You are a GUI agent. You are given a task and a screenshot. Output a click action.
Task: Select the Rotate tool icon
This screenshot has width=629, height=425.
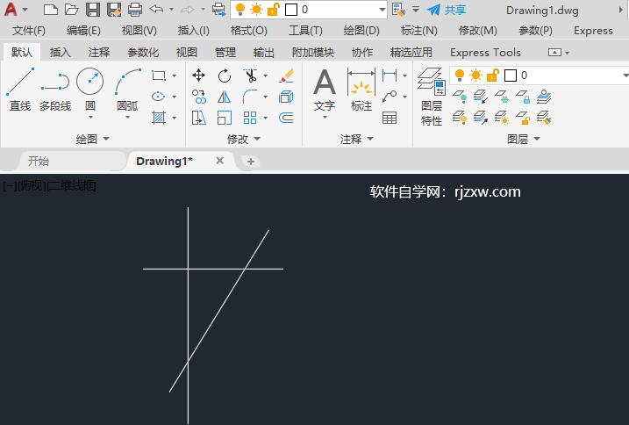tap(225, 76)
